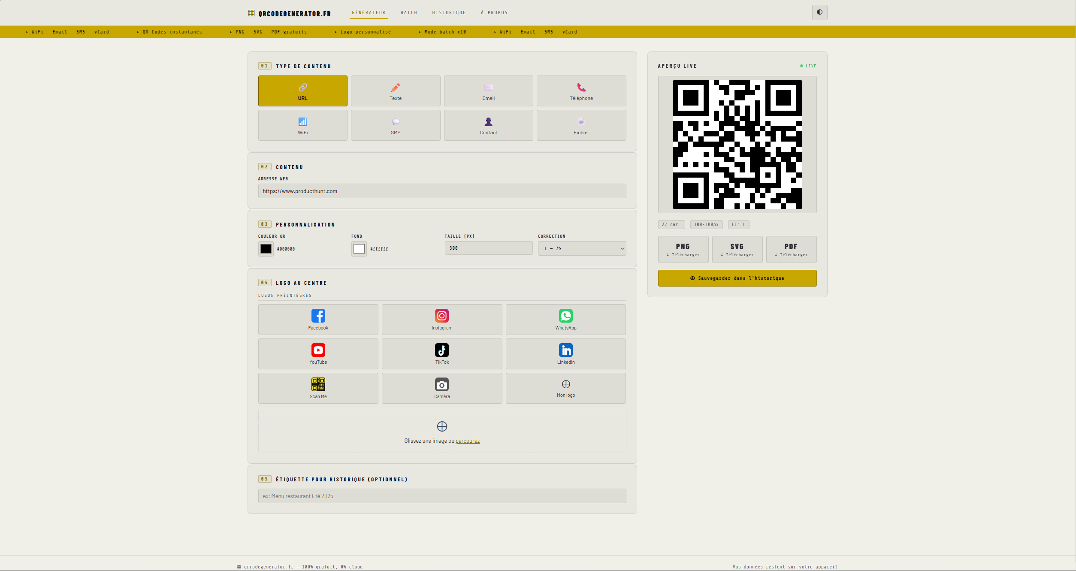Click the live QR code preview

[x=737, y=145]
